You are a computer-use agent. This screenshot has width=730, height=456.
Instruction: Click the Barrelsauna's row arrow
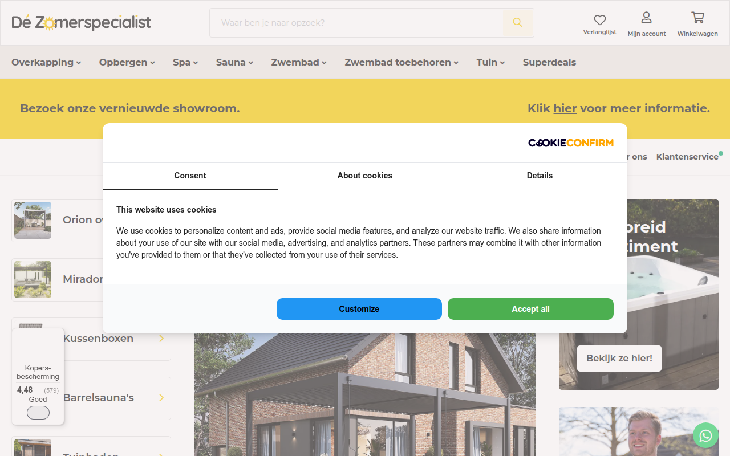[x=161, y=398]
